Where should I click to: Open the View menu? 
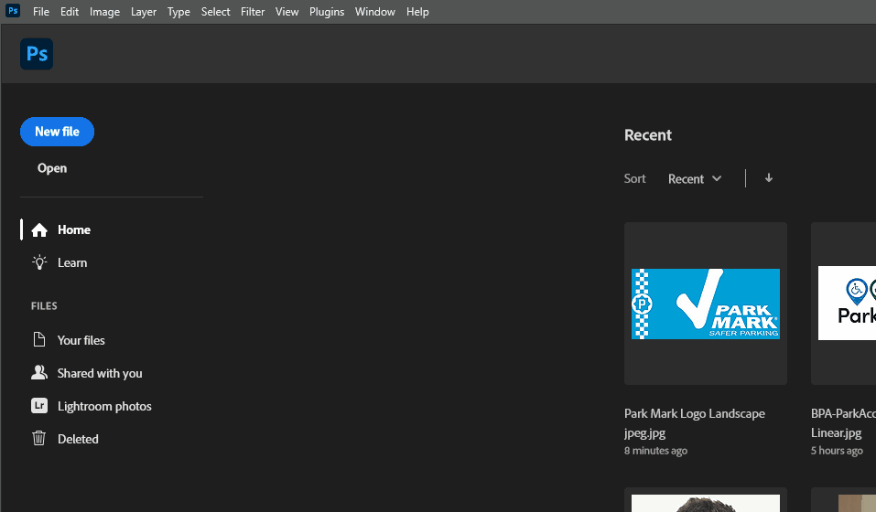point(287,11)
